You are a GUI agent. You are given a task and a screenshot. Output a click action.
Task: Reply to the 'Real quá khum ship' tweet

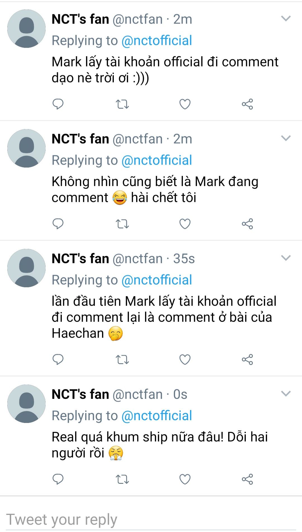pyautogui.click(x=58, y=479)
